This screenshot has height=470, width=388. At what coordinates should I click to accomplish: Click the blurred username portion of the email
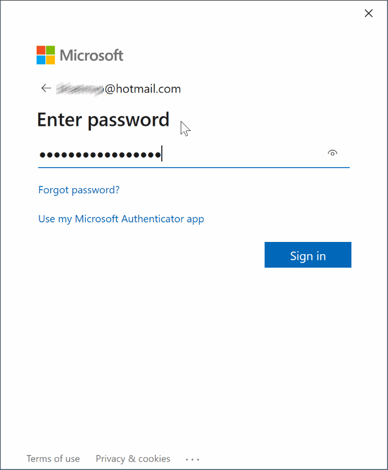80,89
